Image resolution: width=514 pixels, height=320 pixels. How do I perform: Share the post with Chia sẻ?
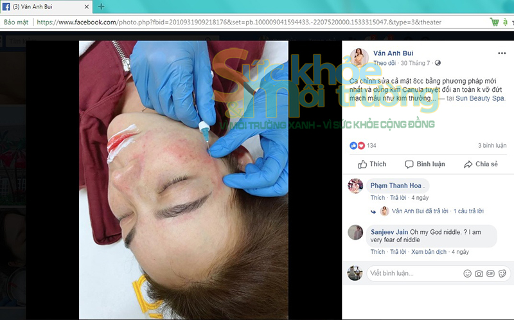click(481, 164)
